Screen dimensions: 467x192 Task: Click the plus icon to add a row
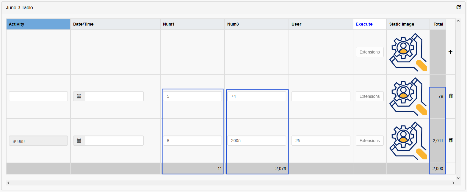tap(450, 52)
